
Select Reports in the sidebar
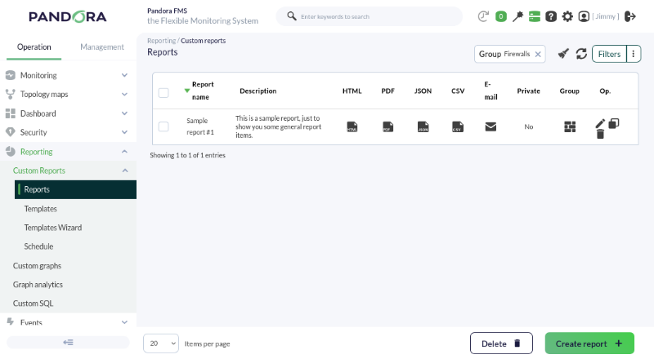(x=75, y=189)
